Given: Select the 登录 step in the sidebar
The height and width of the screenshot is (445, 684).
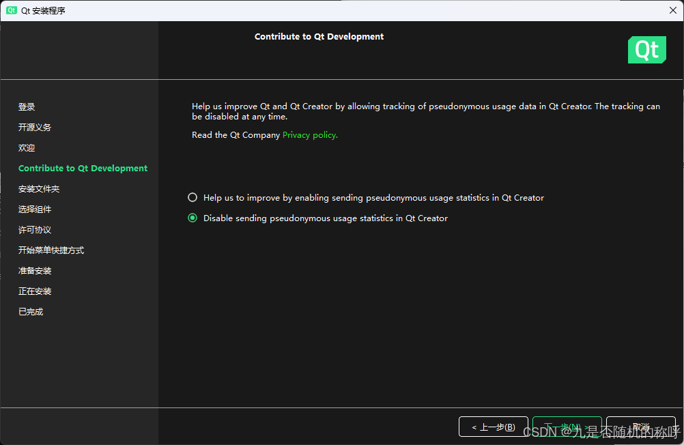Looking at the screenshot, I should coord(27,107).
